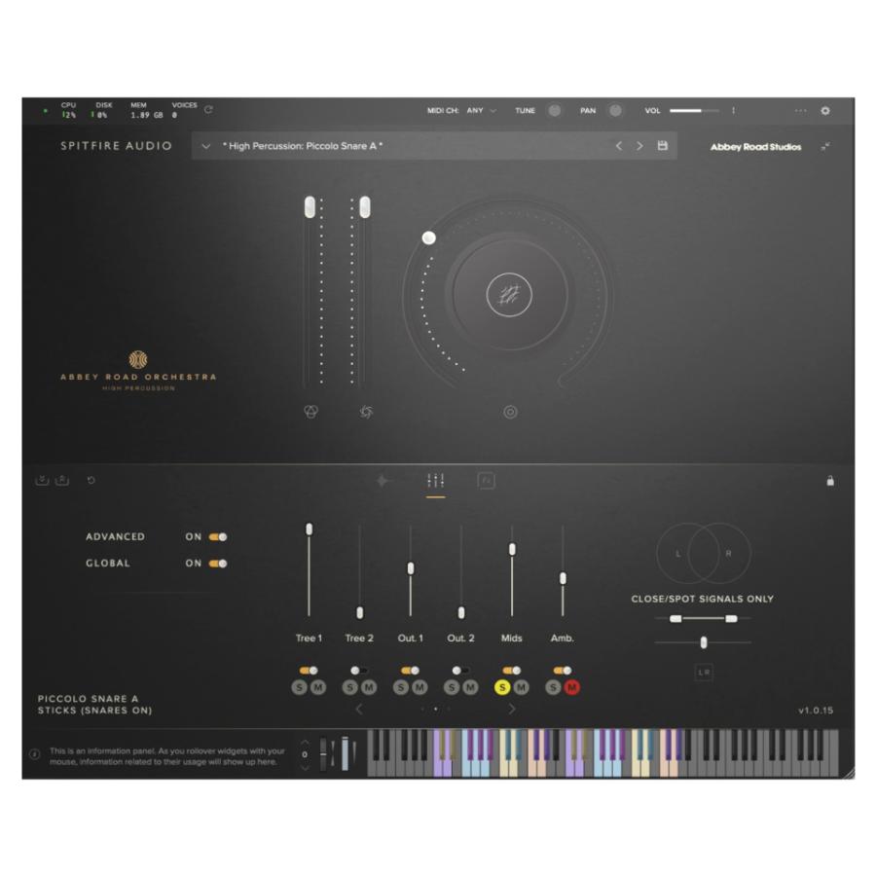
Task: Click the big knob dial handle
Action: coord(429,238)
